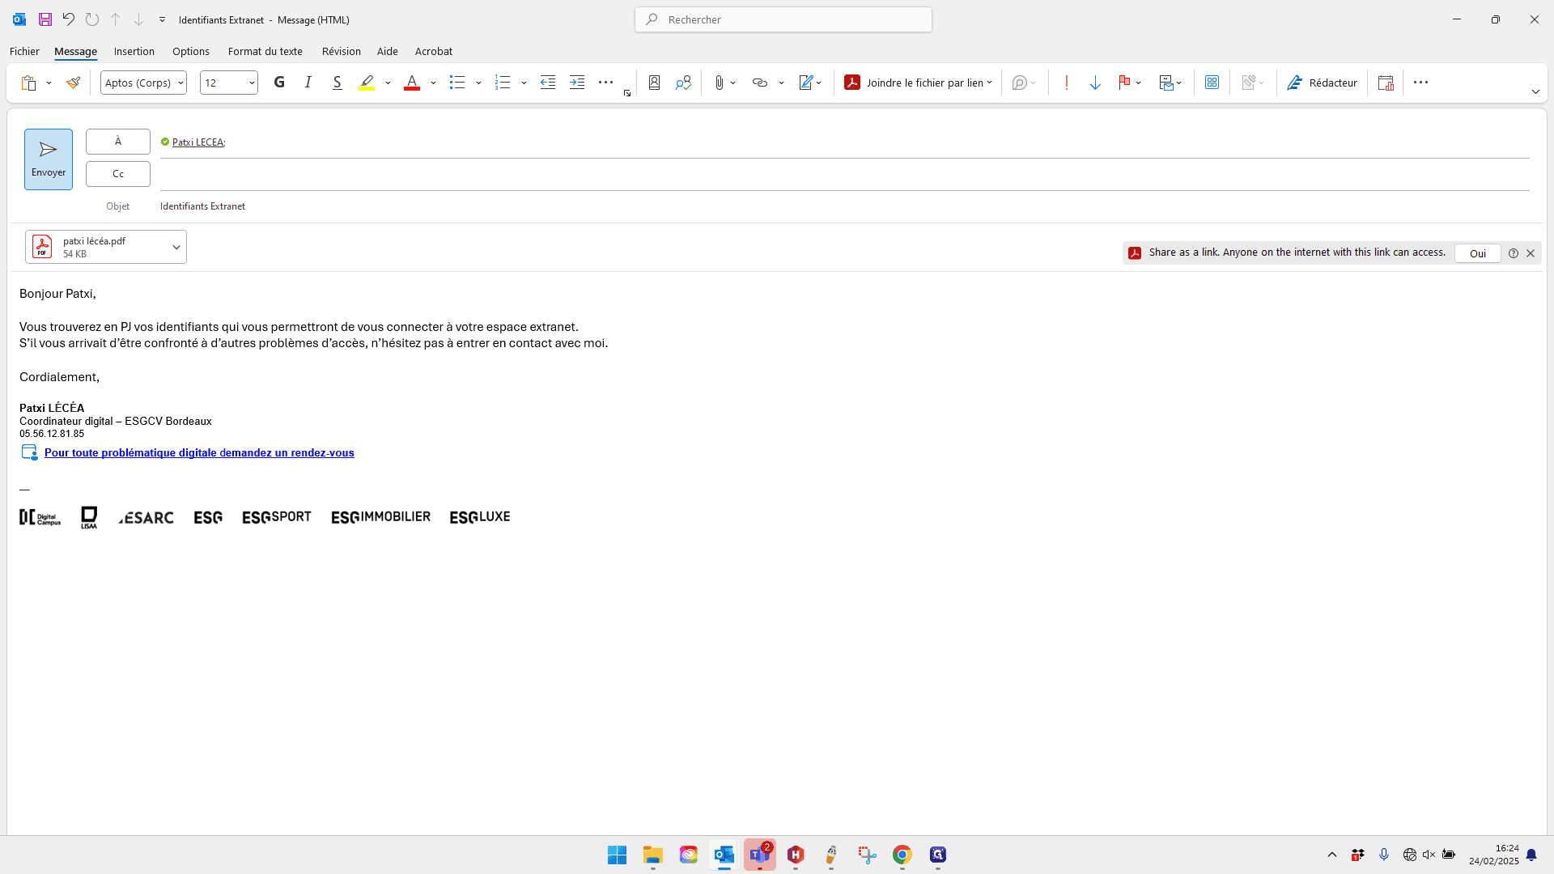
Task: Click Joindre le fichier par lien
Action: [x=918, y=83]
